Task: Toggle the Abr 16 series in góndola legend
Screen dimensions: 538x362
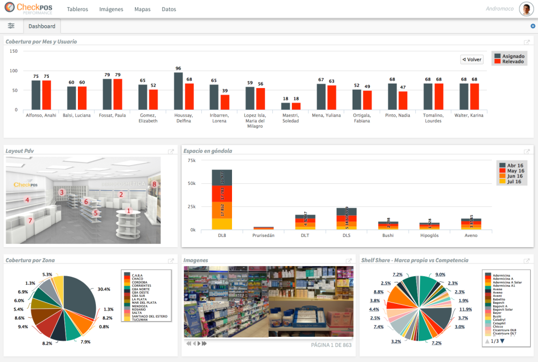Action: pyautogui.click(x=509, y=165)
